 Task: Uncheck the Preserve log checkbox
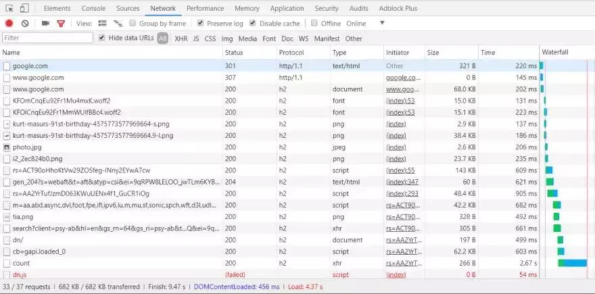click(x=200, y=24)
